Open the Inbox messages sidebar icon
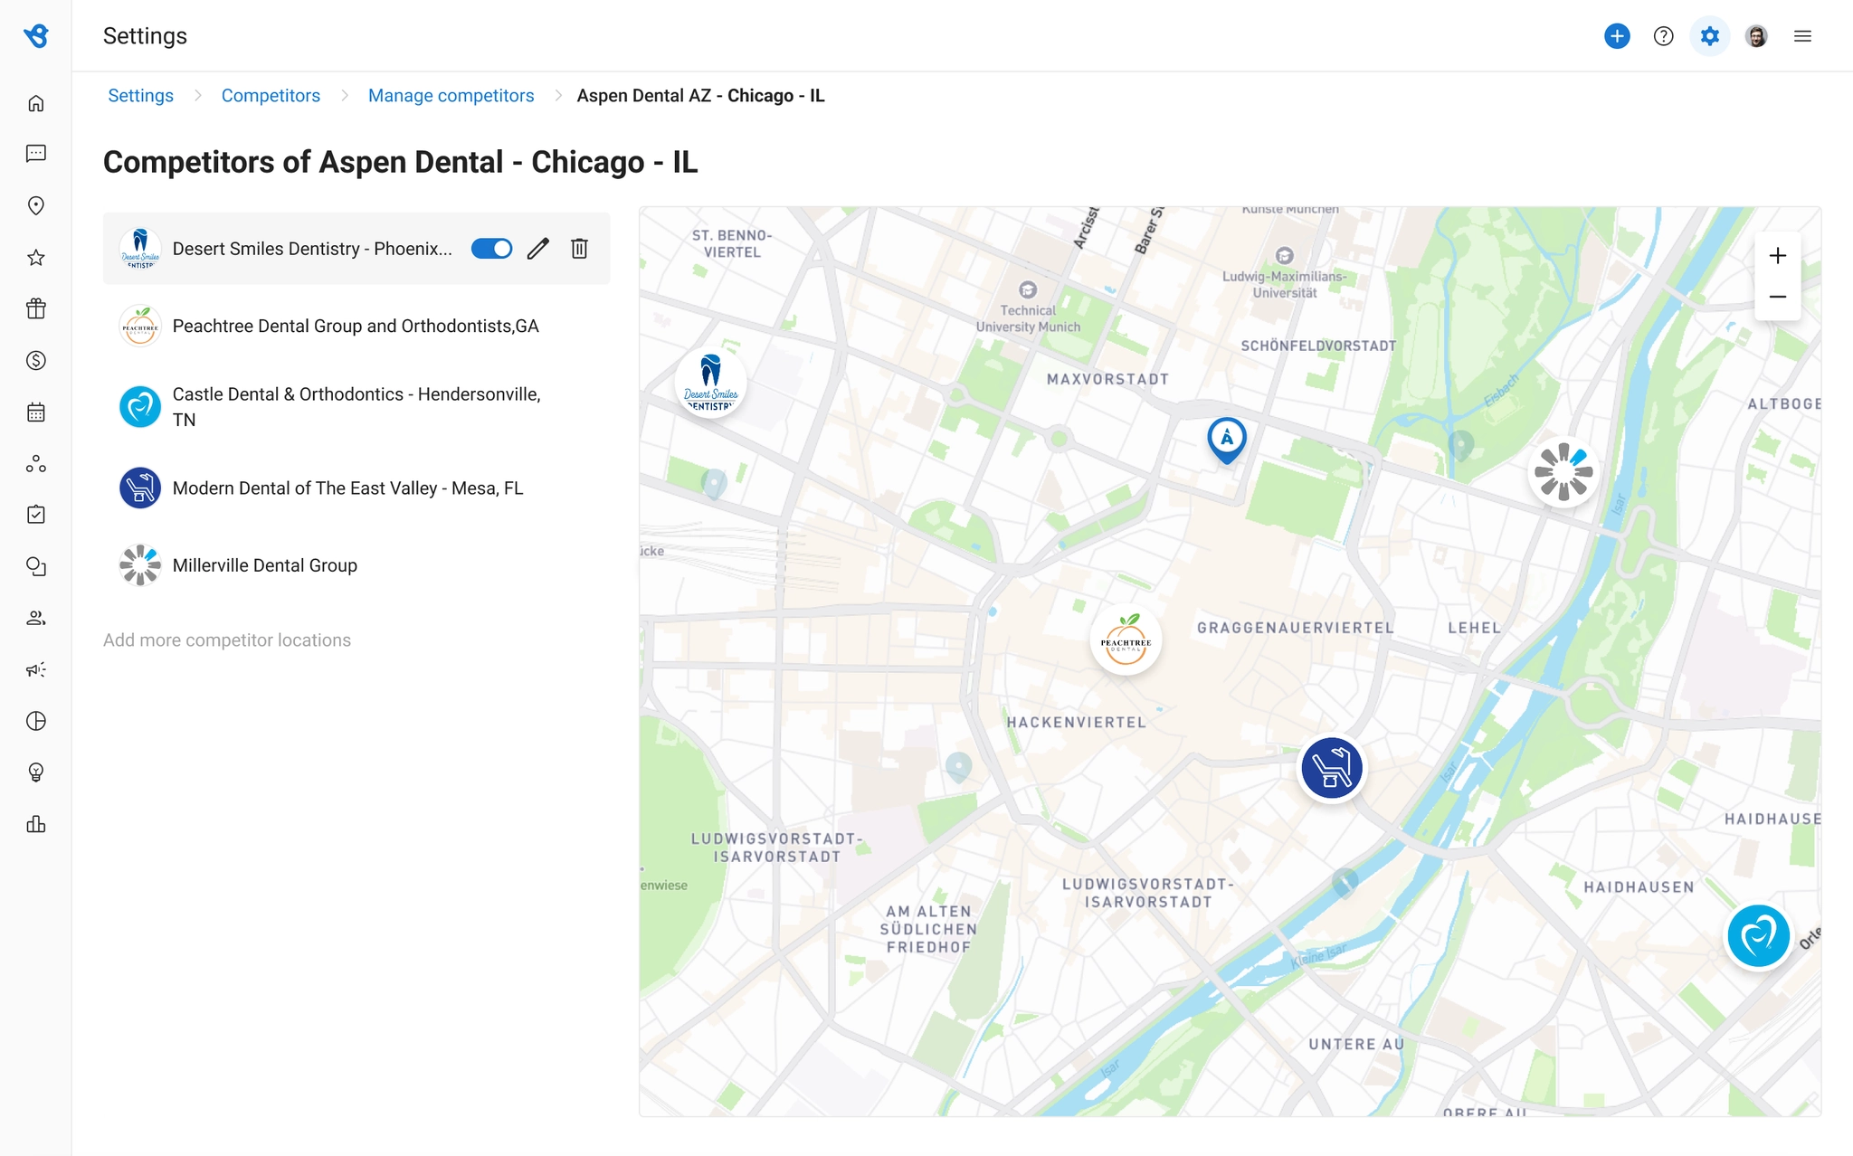 point(36,154)
